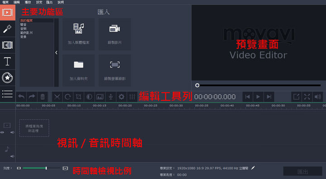Click the Undo arrow in toolbar

tap(21, 97)
